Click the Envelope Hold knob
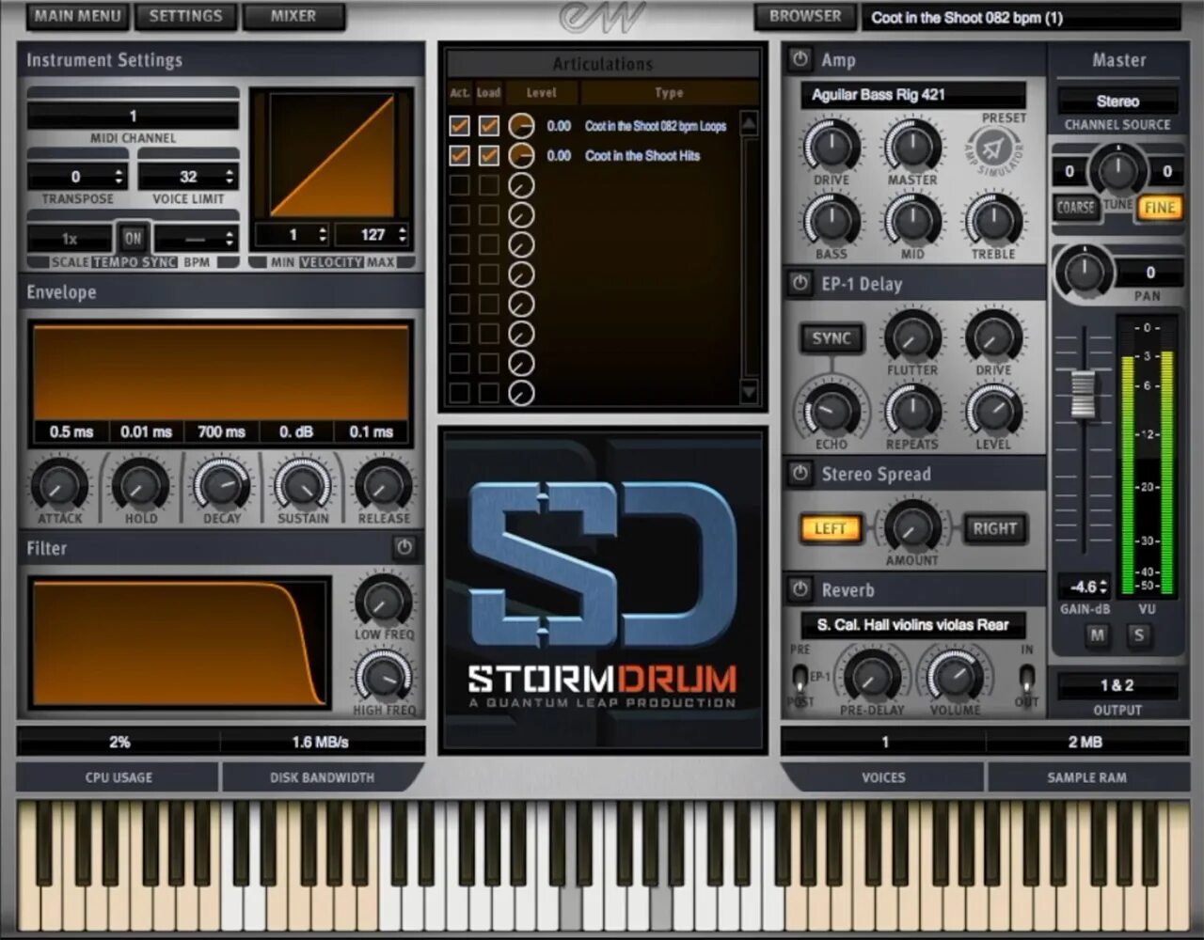Screen dimensions: 1204x940 tap(140, 485)
